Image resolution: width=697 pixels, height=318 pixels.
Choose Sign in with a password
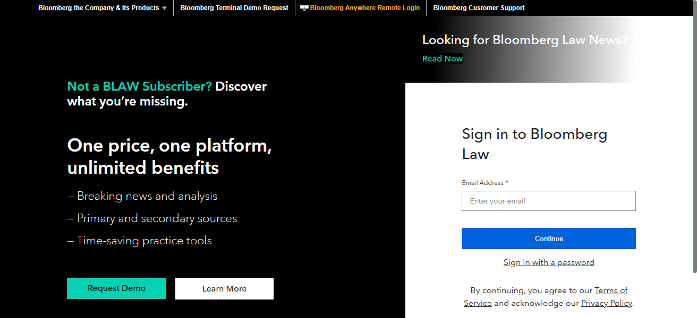[549, 262]
